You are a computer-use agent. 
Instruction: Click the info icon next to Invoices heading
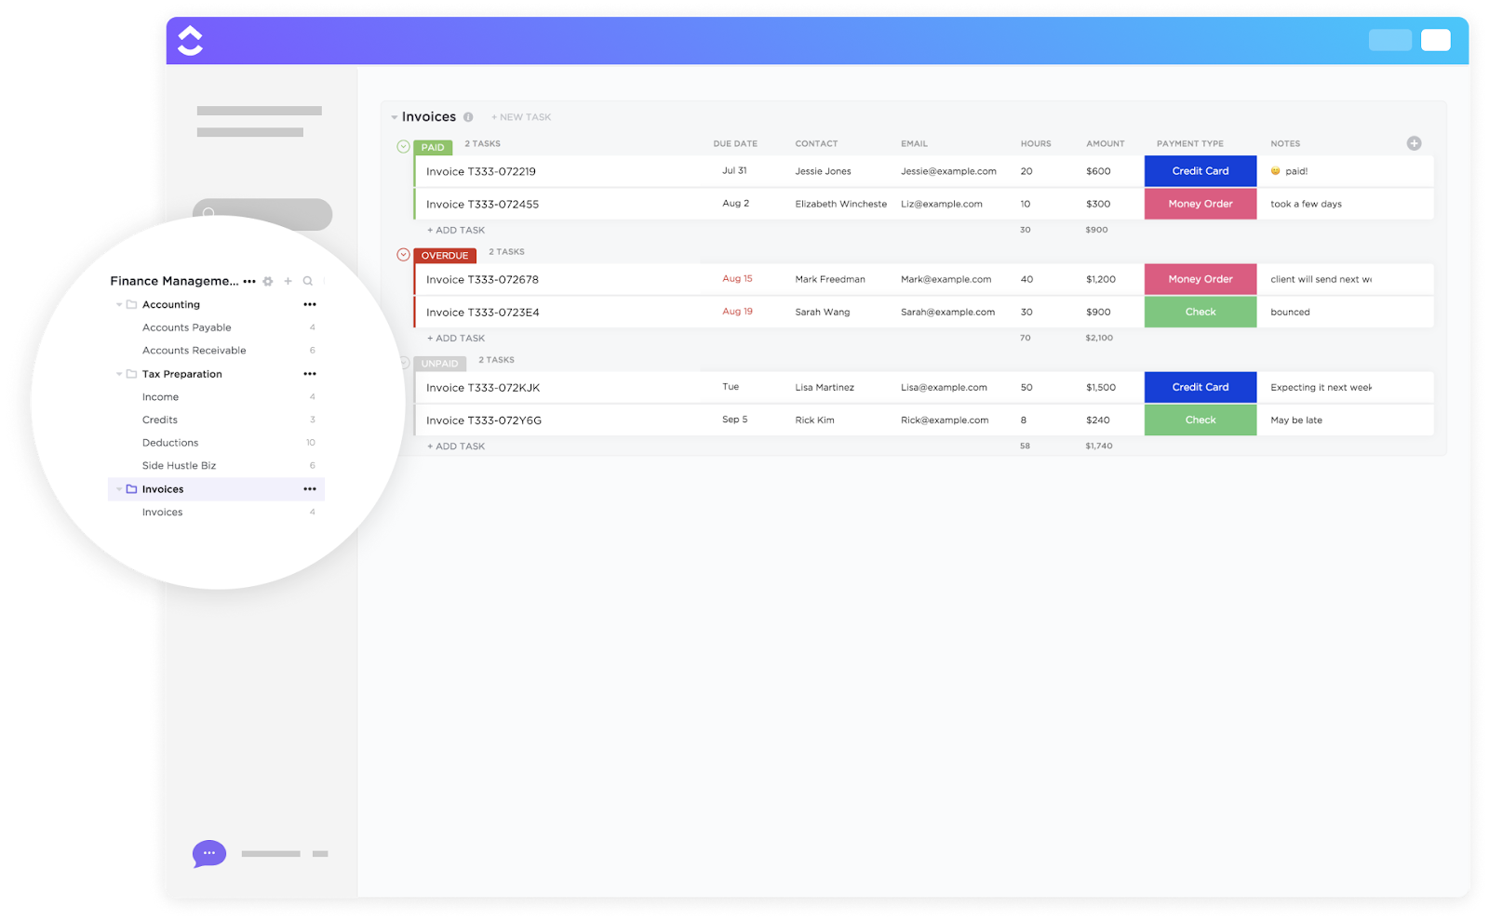(468, 116)
